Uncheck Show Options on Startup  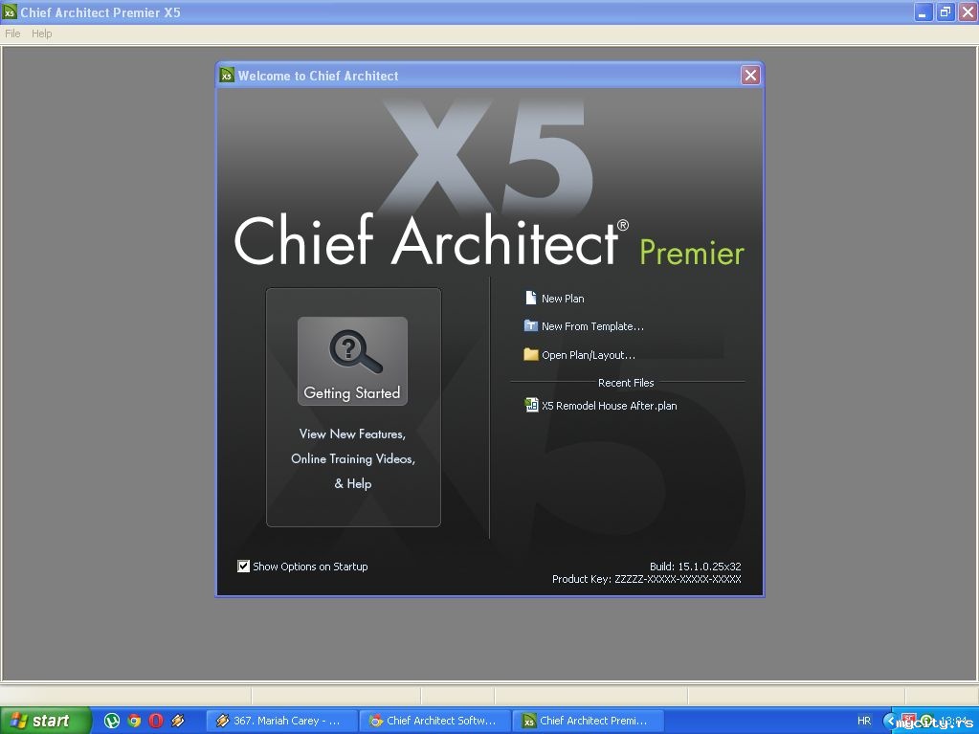coord(243,567)
